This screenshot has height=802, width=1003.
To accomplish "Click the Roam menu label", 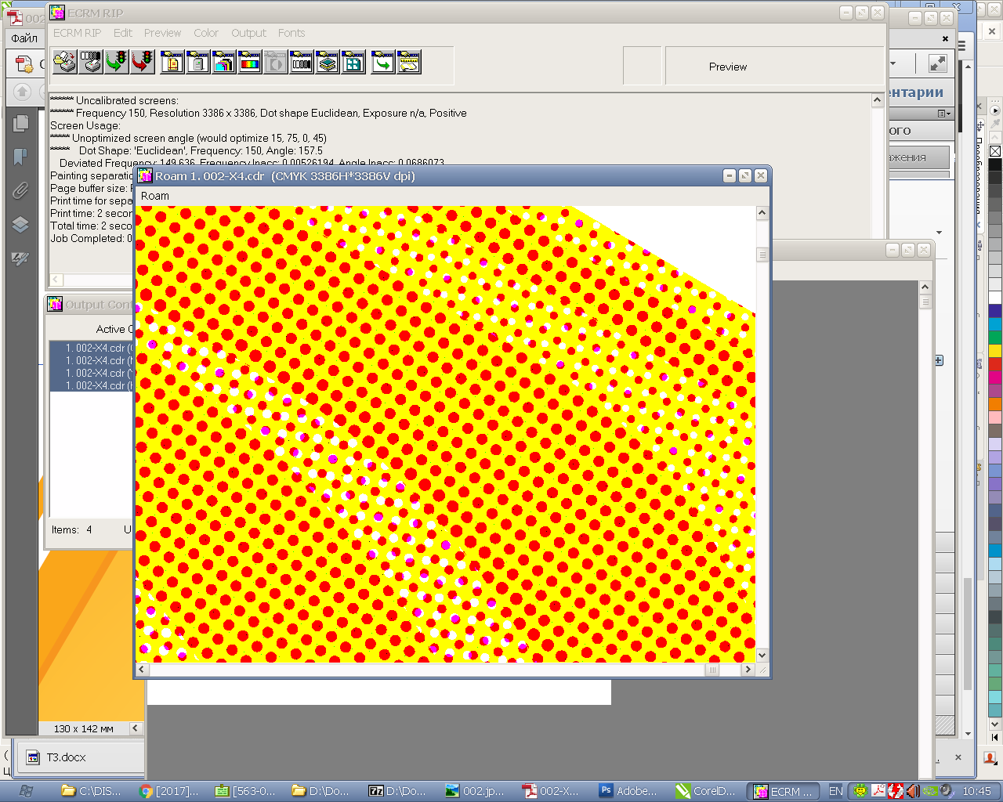I will 155,196.
